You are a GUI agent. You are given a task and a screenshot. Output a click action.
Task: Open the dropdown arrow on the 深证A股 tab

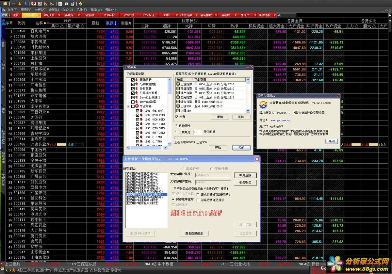click(x=59, y=15)
